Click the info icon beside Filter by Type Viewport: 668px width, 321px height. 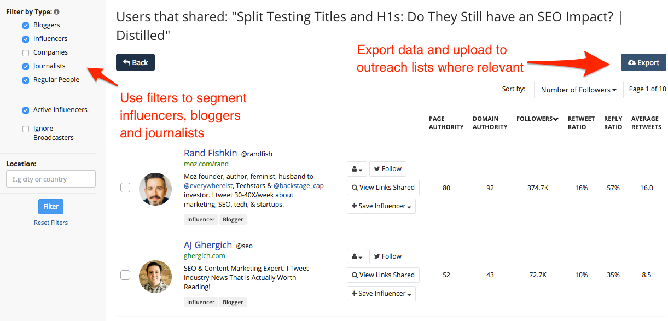click(57, 11)
